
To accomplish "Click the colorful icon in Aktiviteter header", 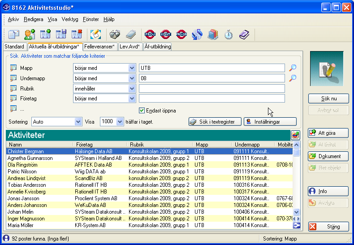I will tap(295, 135).
